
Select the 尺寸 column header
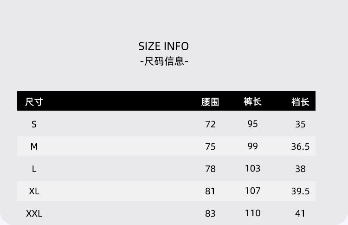coord(34,101)
